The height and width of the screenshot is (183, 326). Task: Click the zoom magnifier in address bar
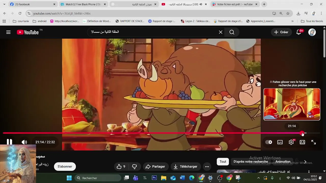281,13
